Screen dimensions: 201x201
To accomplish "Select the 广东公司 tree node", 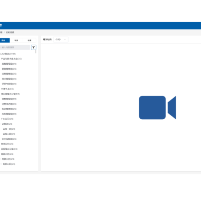I will [7, 119].
